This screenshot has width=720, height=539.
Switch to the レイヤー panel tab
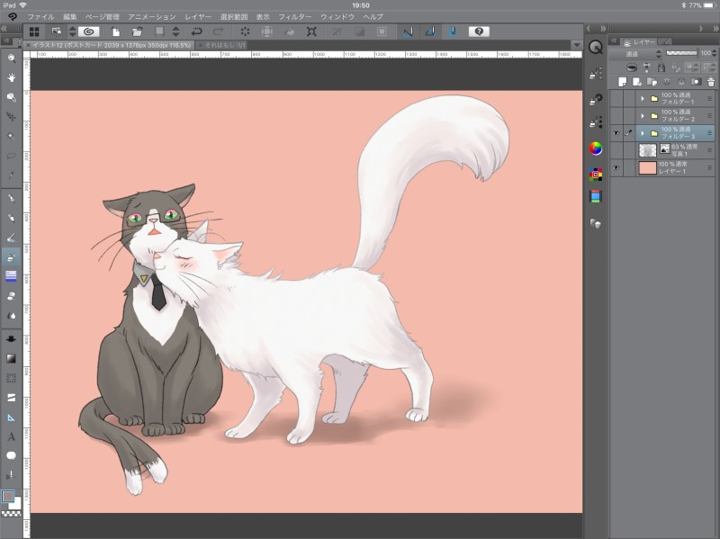(639, 41)
